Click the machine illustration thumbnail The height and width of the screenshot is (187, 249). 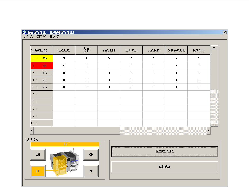(64, 162)
